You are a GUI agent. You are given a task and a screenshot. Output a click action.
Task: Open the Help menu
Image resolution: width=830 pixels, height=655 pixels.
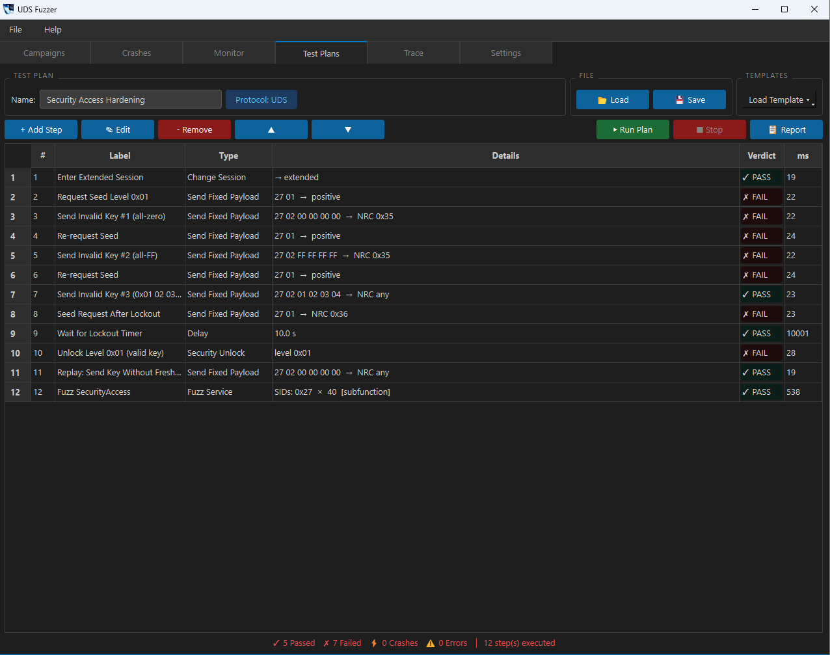(x=53, y=29)
